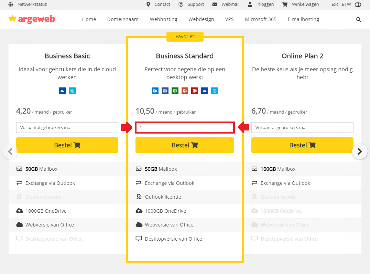Click the Support question mark icon

pyautogui.click(x=181, y=4)
